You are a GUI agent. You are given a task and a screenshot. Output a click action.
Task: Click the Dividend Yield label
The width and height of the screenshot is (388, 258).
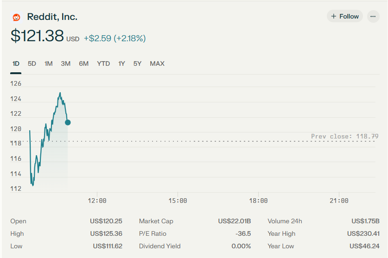[160, 246]
